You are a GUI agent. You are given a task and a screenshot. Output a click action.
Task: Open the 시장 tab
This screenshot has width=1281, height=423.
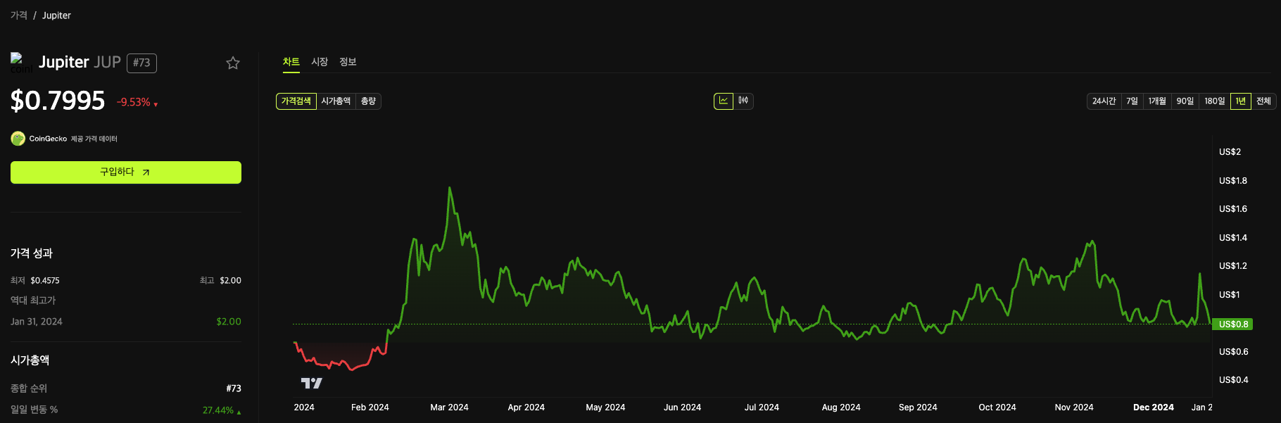320,62
